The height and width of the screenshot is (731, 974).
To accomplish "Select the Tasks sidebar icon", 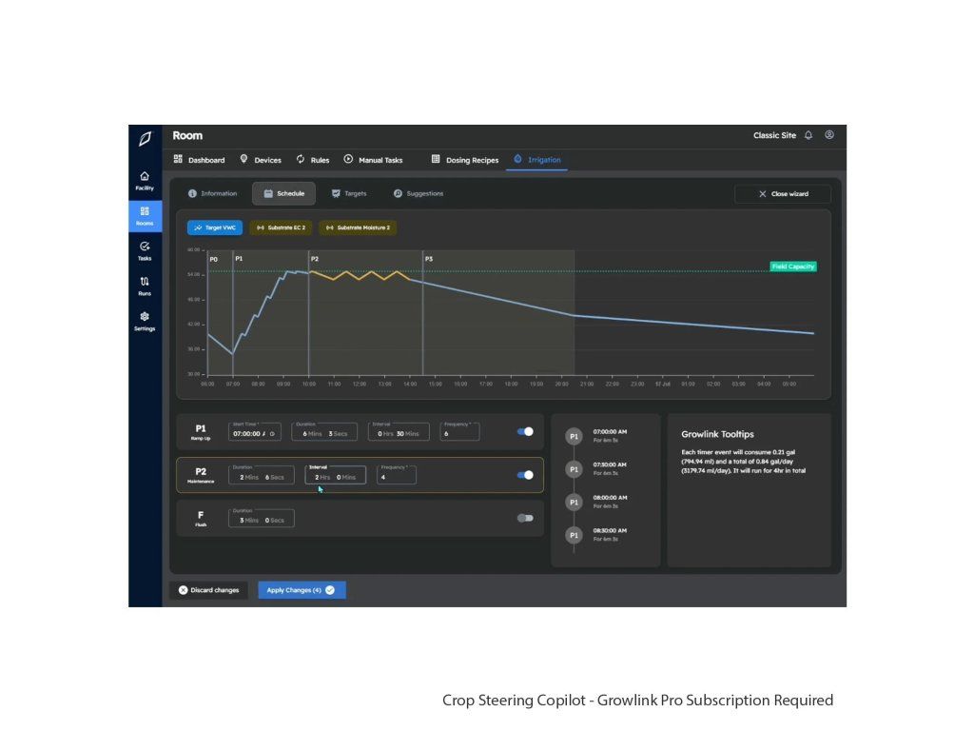I will tap(145, 251).
